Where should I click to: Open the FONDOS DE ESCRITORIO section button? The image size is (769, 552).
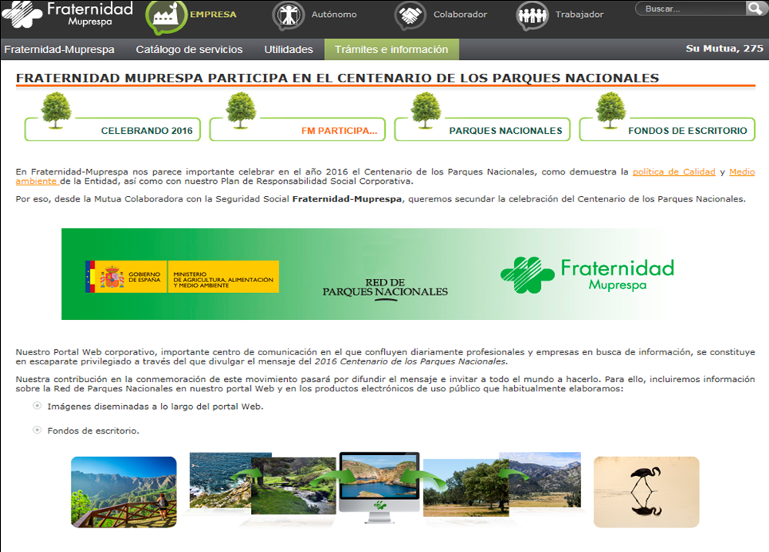(x=667, y=129)
